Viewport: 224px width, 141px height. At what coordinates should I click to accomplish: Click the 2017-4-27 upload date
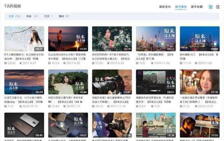(30, 63)
